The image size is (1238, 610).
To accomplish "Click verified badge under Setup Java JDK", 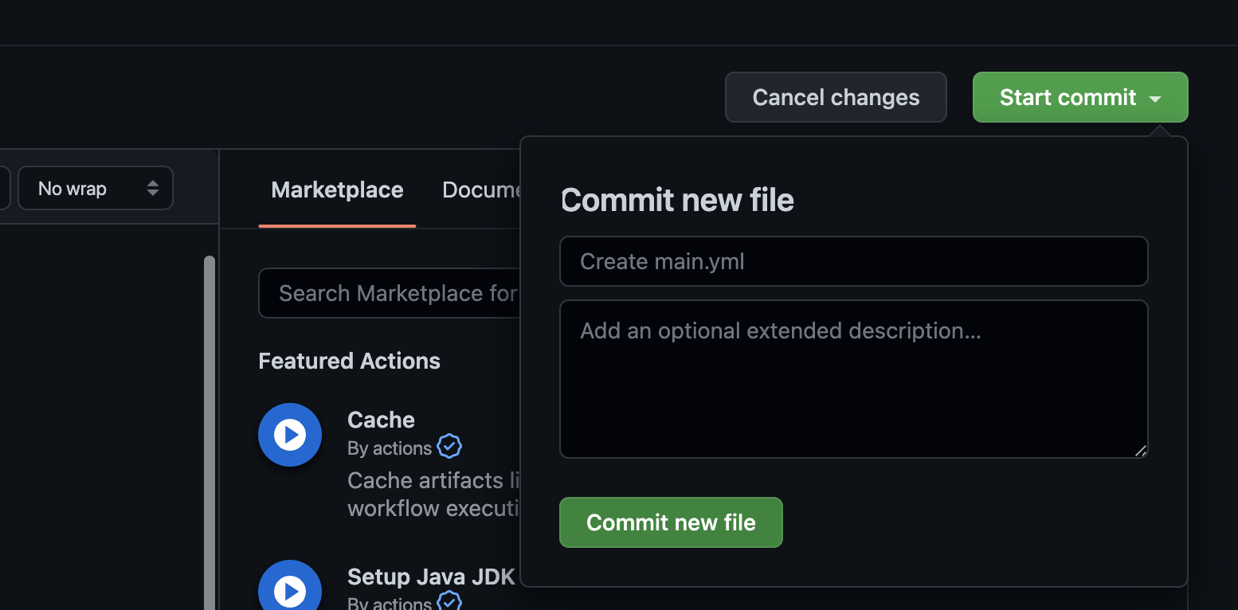I will click(449, 601).
